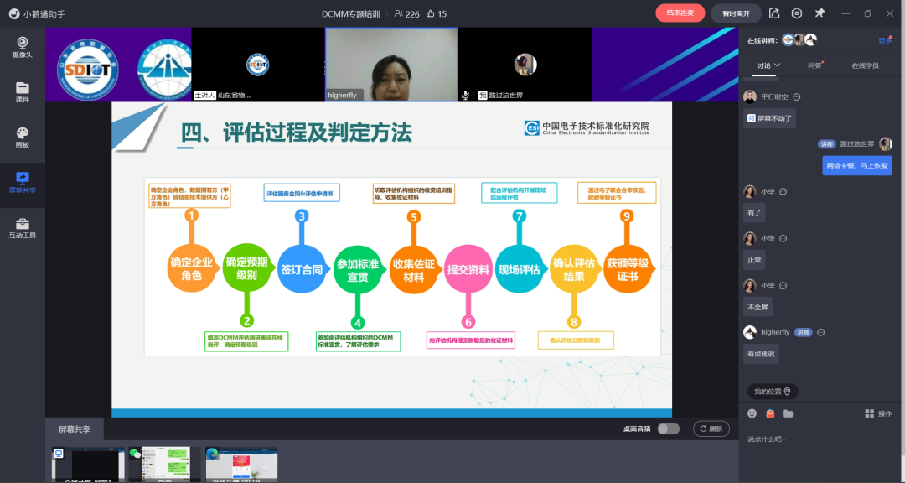Open the hexagon settings icon

click(x=797, y=13)
